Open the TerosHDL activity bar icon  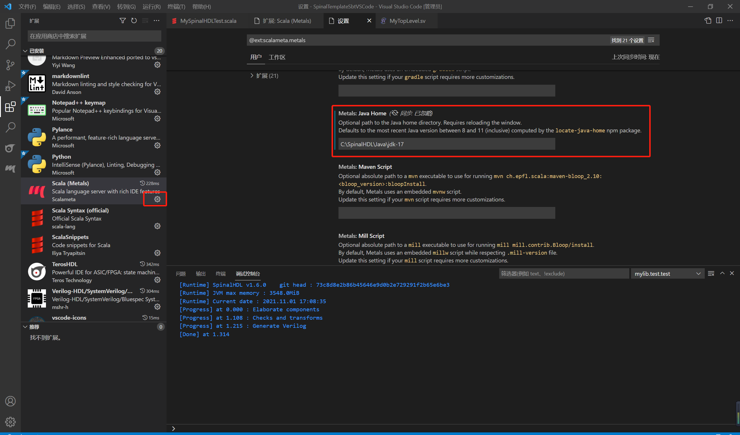[10, 148]
